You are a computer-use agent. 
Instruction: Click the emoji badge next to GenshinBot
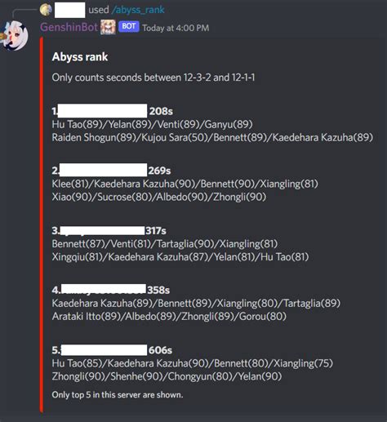point(108,27)
